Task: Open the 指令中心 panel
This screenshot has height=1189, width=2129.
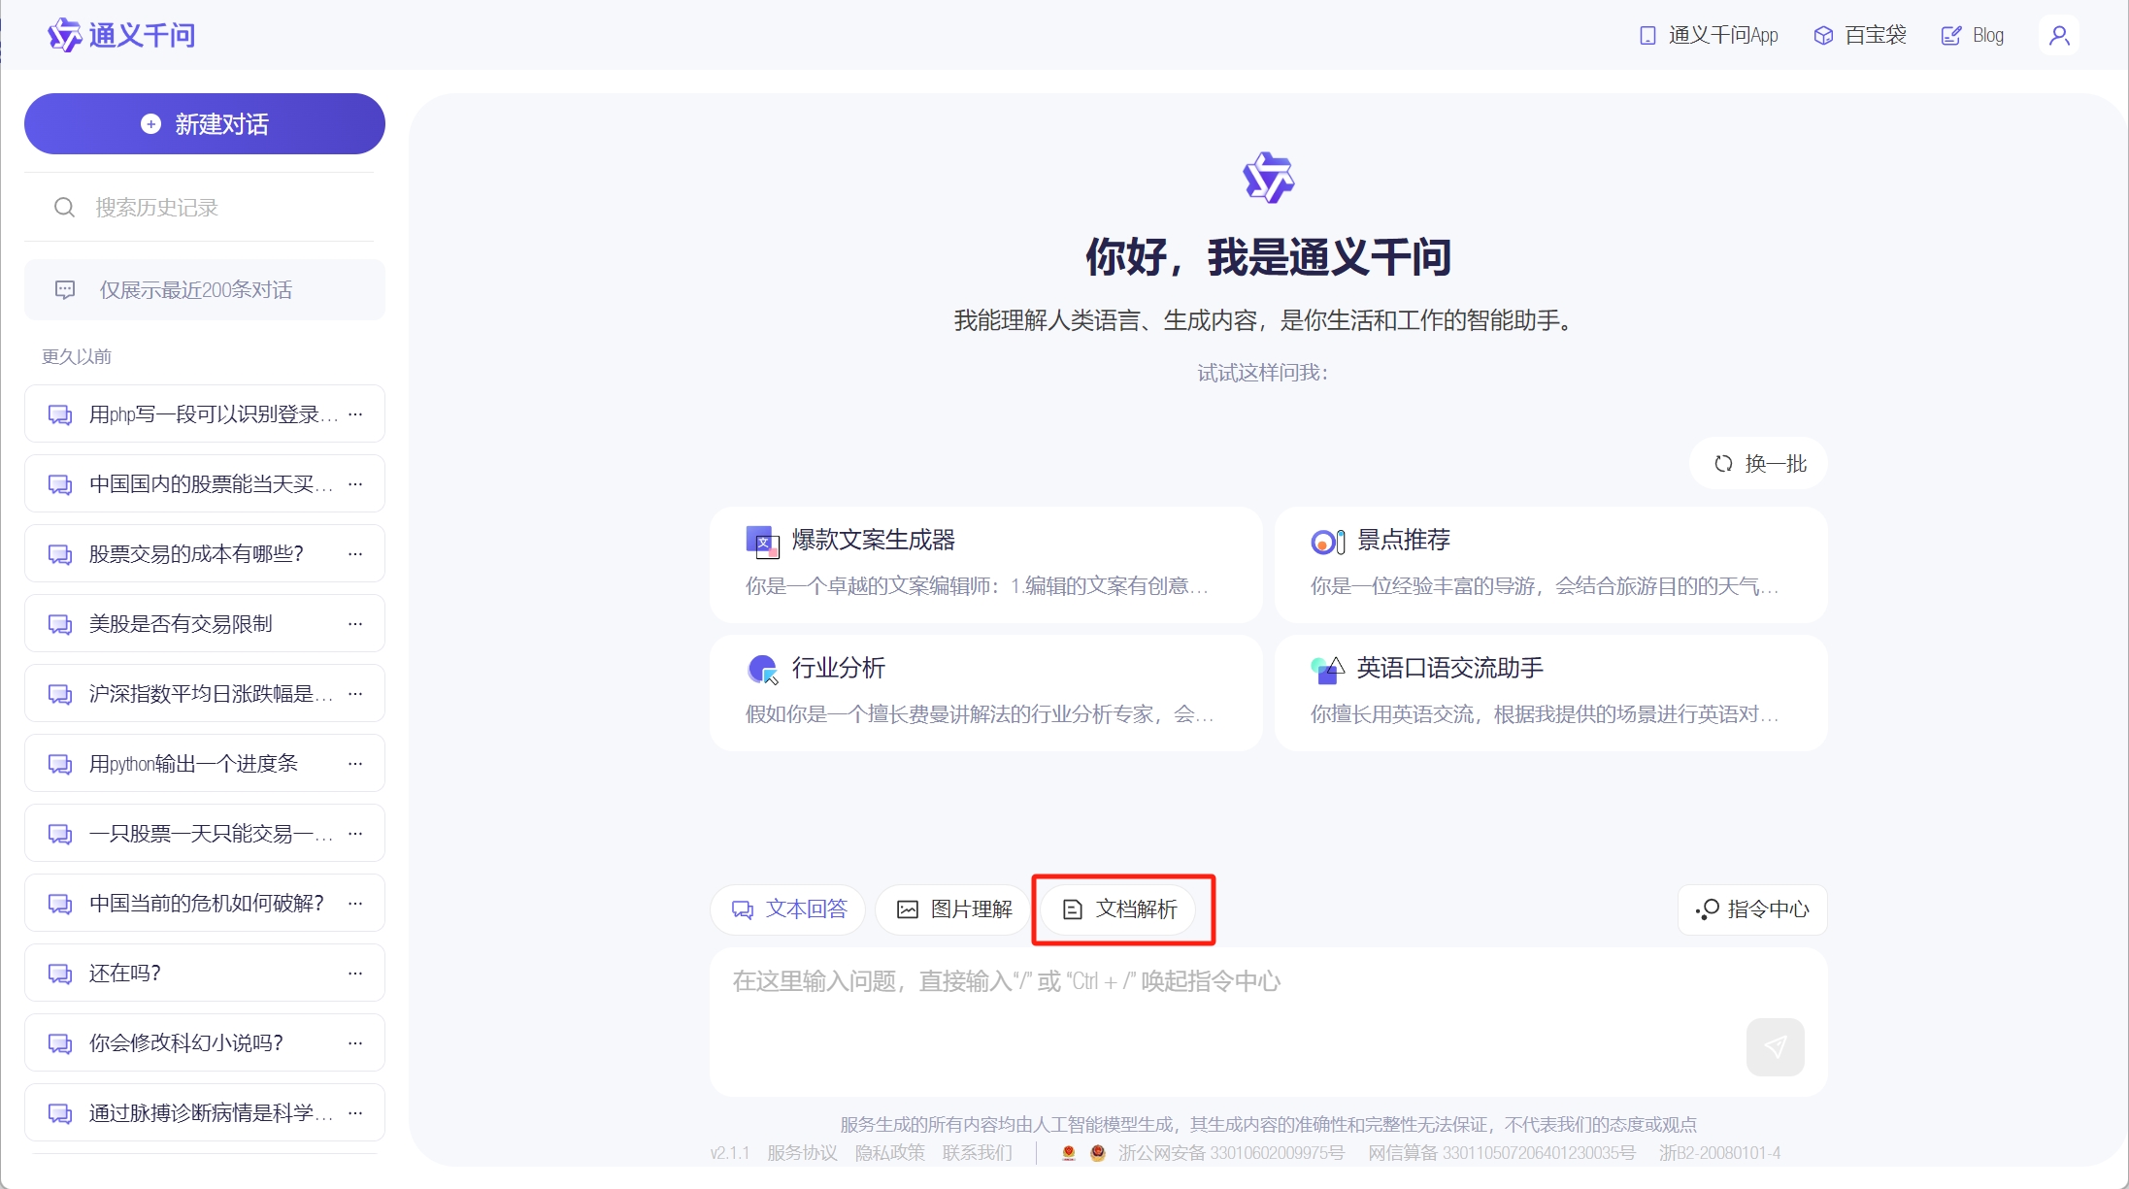Action: tap(1752, 909)
